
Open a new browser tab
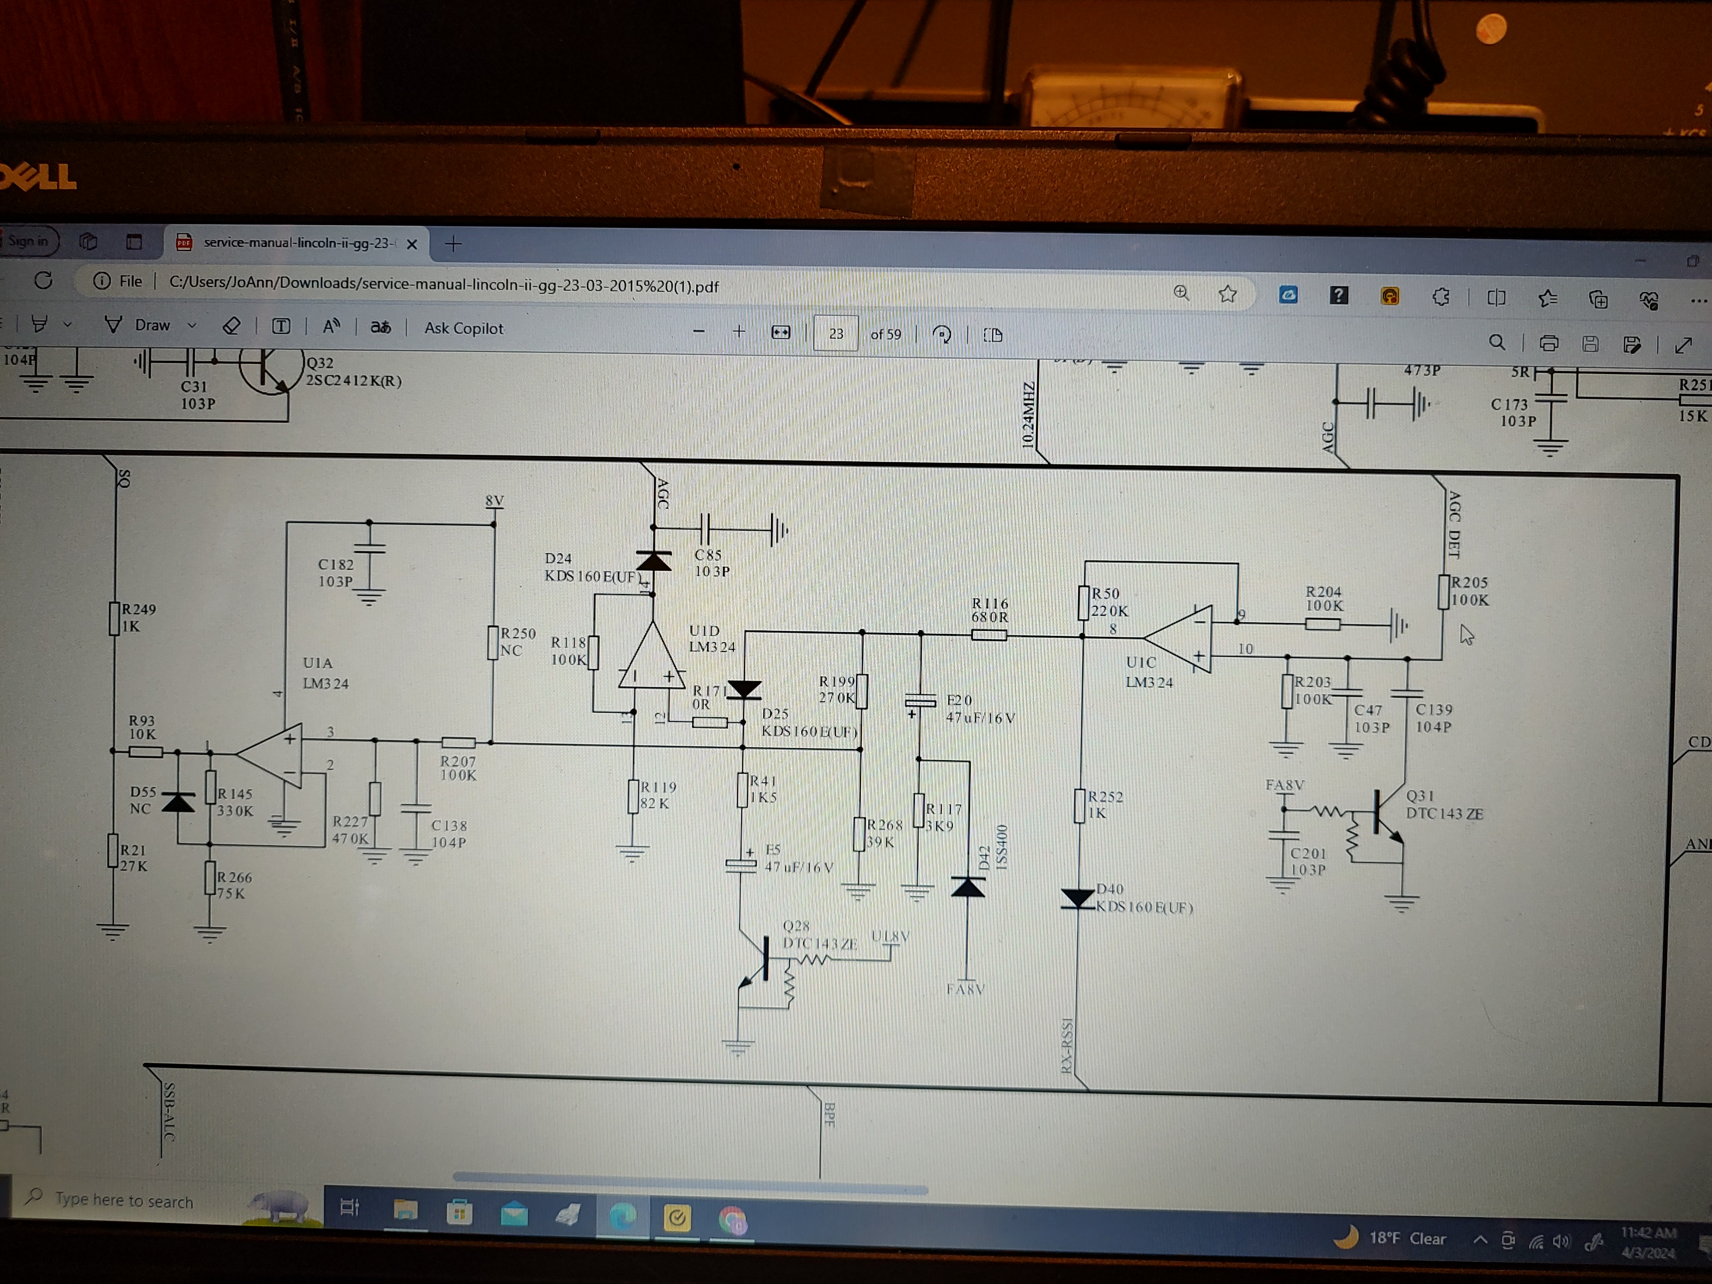click(454, 244)
